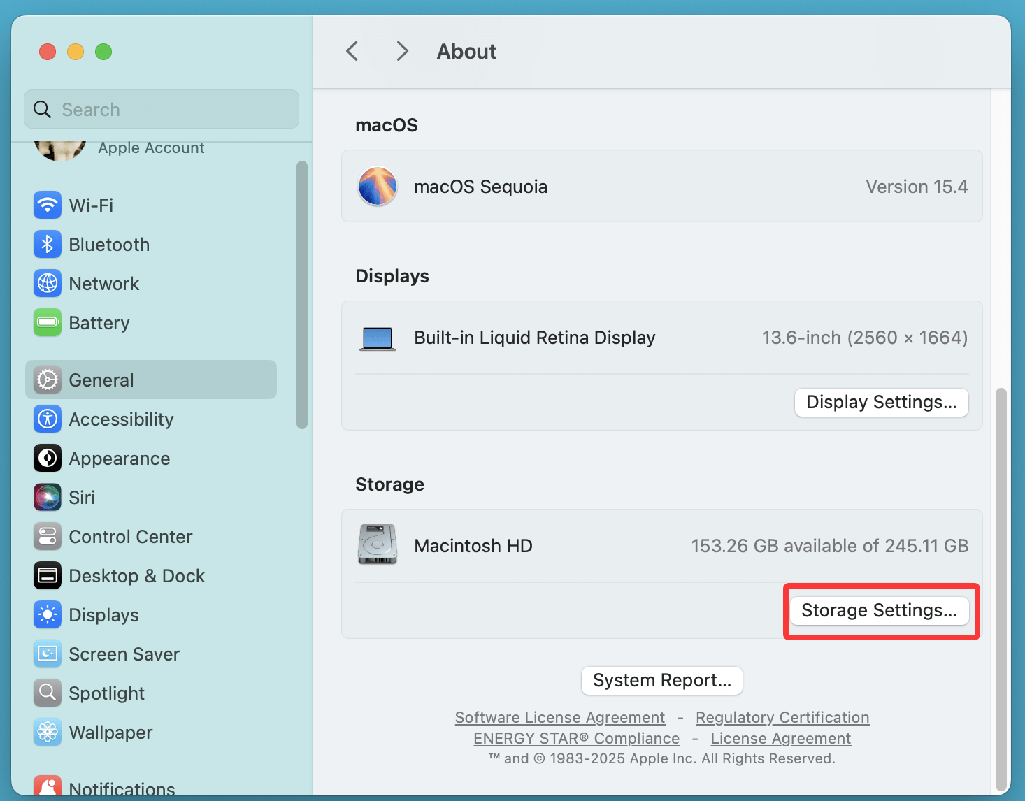Screen dimensions: 1025x801
Task: Open Bluetooth settings
Action: tap(109, 244)
